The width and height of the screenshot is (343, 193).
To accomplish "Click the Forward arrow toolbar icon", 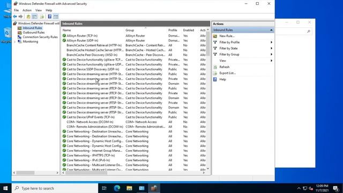I will coord(20,17).
